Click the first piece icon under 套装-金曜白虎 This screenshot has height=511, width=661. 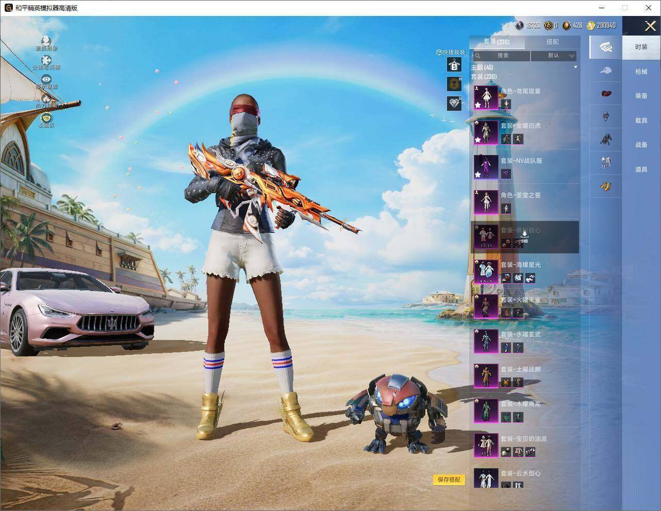point(506,139)
